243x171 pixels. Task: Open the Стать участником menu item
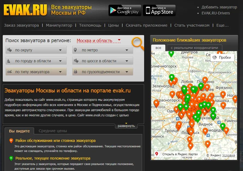192,25
